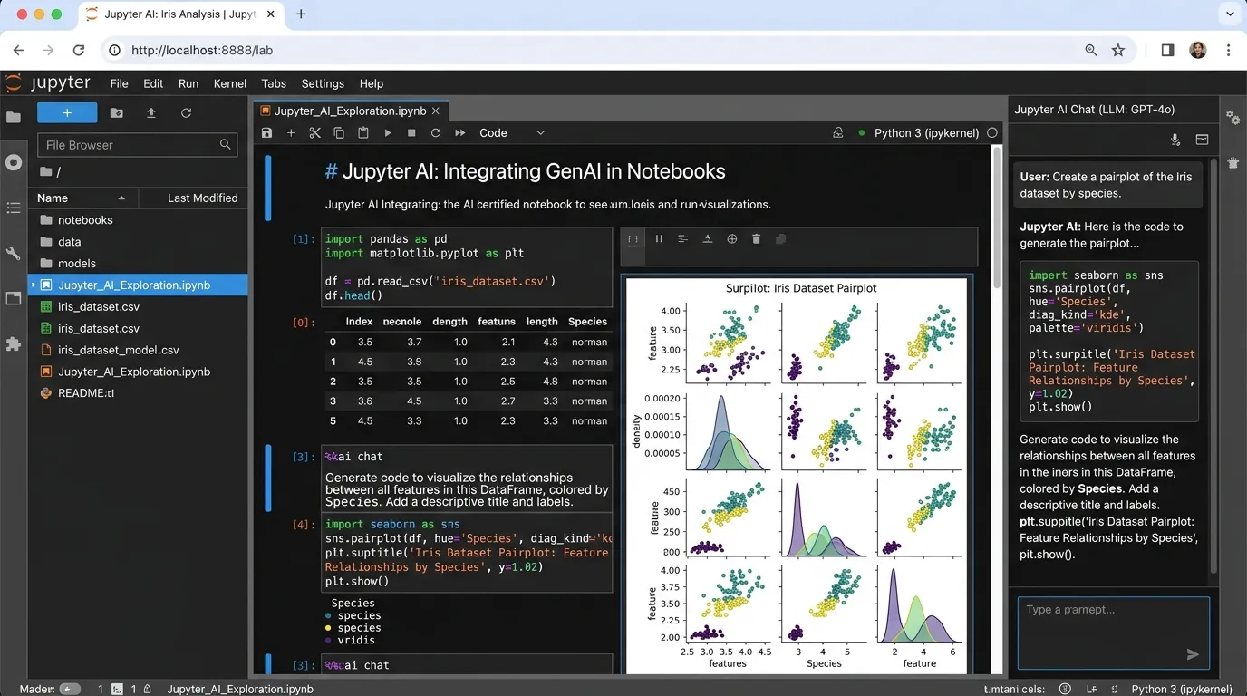Click the Python 3 (ipykernel) status bar entry
This screenshot has width=1247, height=696.
tap(1182, 689)
